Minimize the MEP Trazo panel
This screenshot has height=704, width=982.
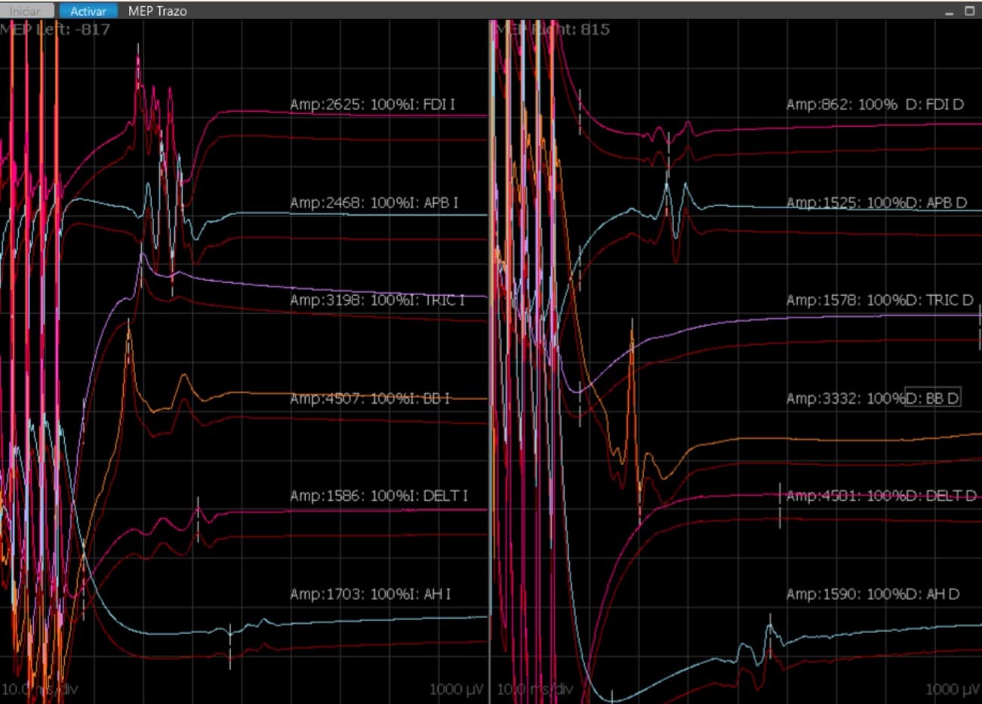(x=950, y=11)
